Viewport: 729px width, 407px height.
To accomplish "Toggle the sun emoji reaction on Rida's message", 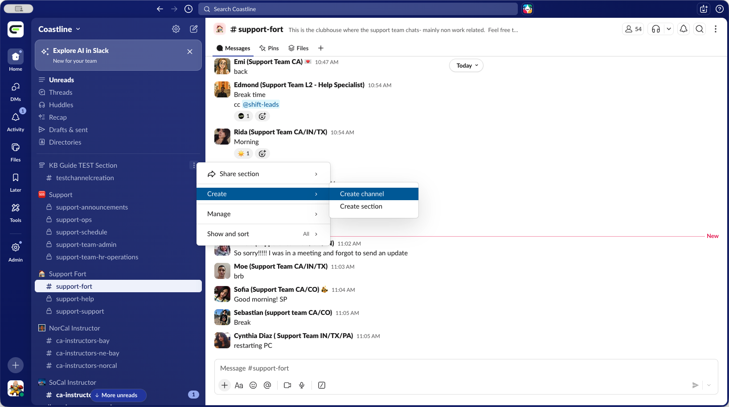I will [244, 153].
